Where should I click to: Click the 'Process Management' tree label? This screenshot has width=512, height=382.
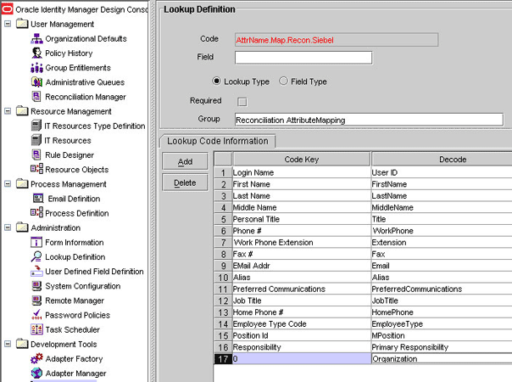pos(69,184)
